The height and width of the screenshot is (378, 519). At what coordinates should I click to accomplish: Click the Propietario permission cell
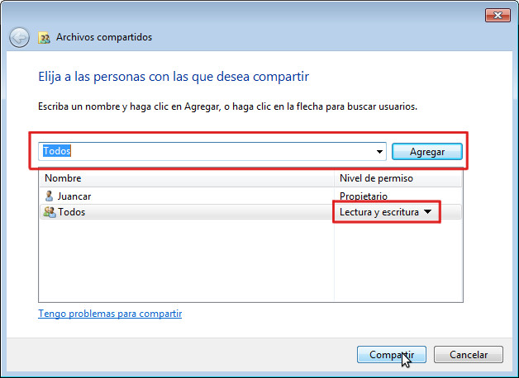[x=364, y=196]
